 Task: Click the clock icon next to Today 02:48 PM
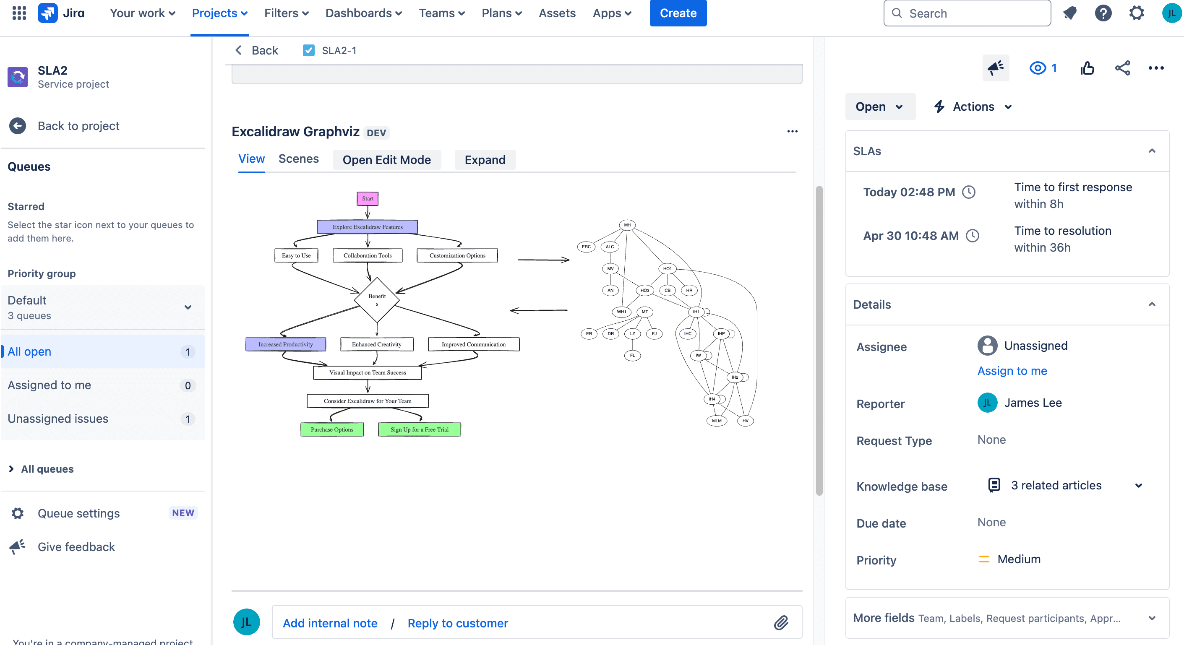point(969,192)
